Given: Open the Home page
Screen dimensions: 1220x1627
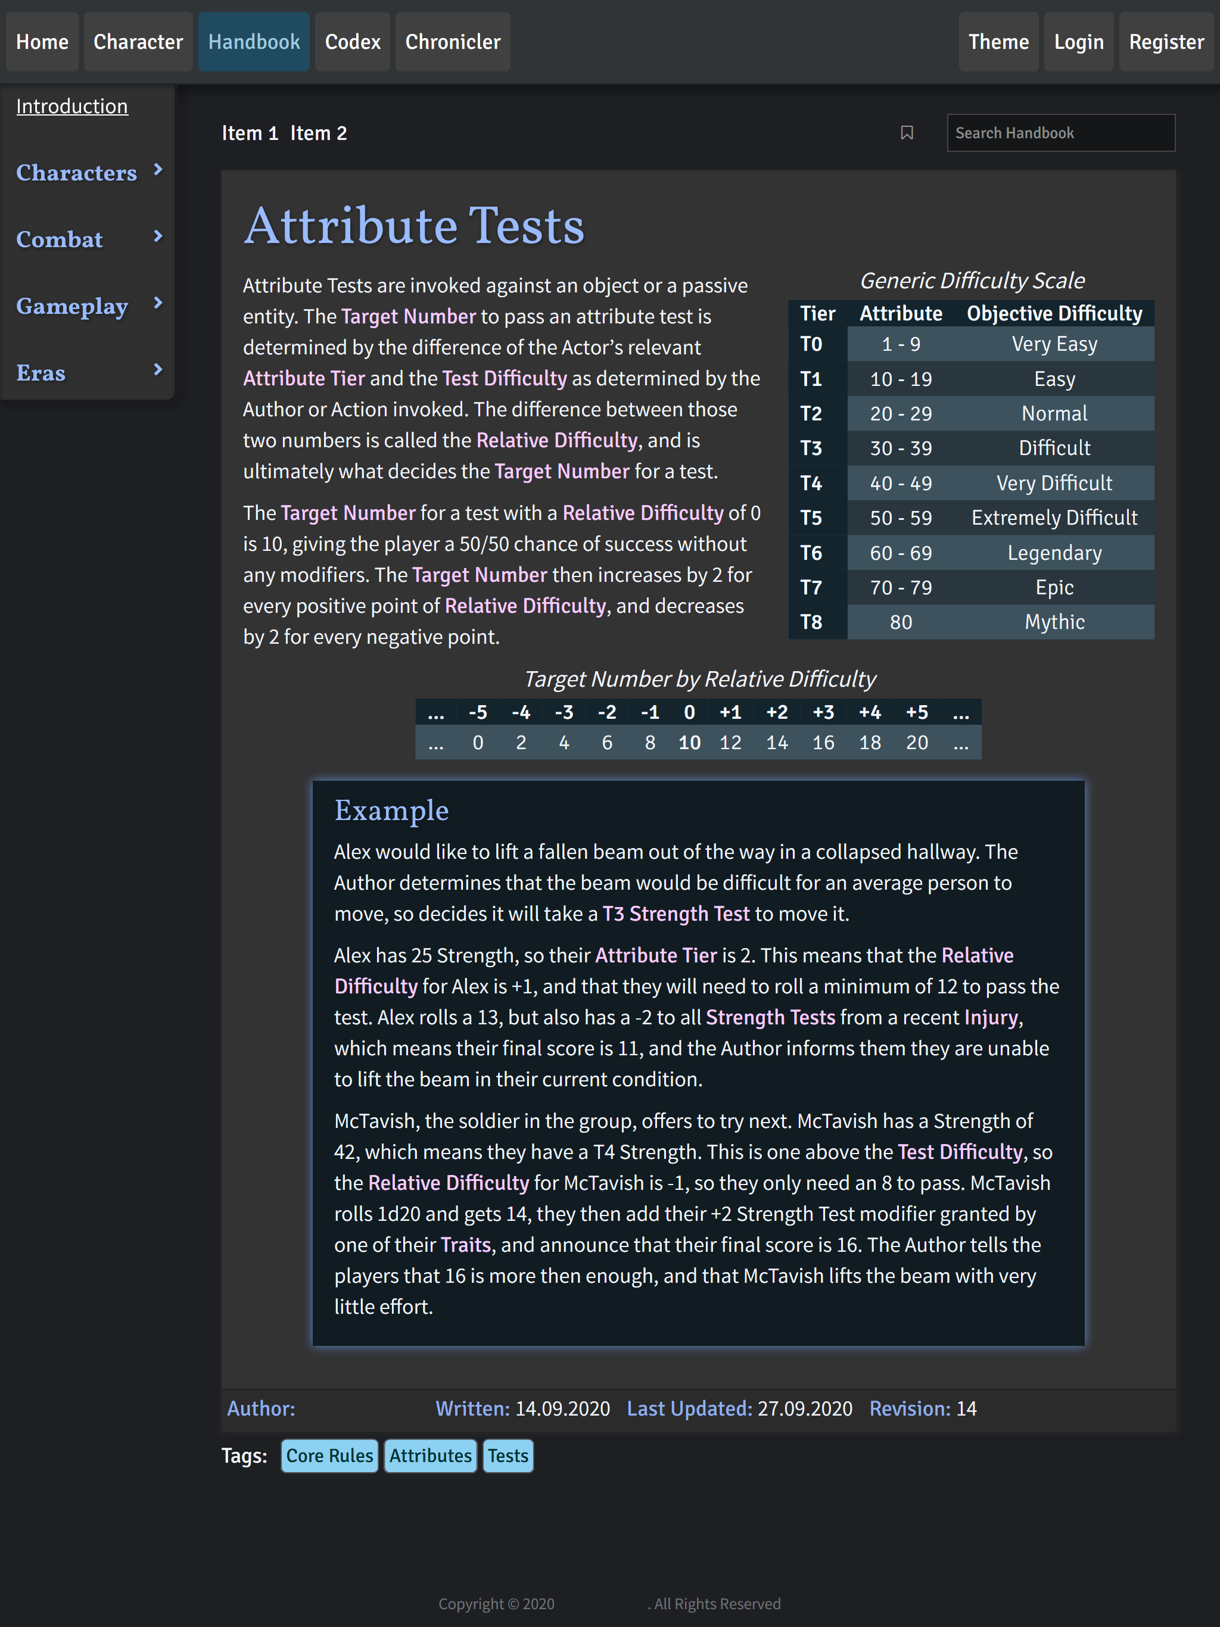Looking at the screenshot, I should coord(43,42).
